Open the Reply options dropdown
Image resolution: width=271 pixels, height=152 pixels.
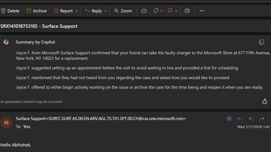(105, 11)
